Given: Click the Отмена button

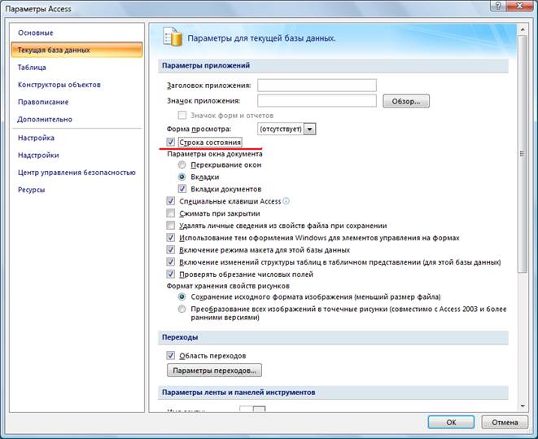Looking at the screenshot, I should (505, 422).
